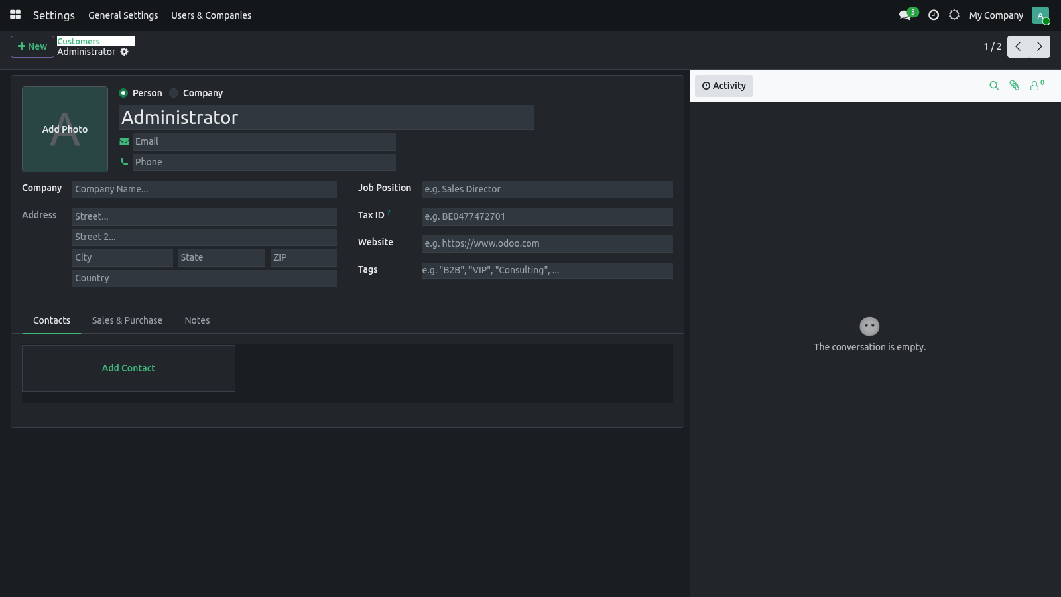This screenshot has height=597, width=1061.
Task: Focus the Phone input field
Action: coord(264,163)
